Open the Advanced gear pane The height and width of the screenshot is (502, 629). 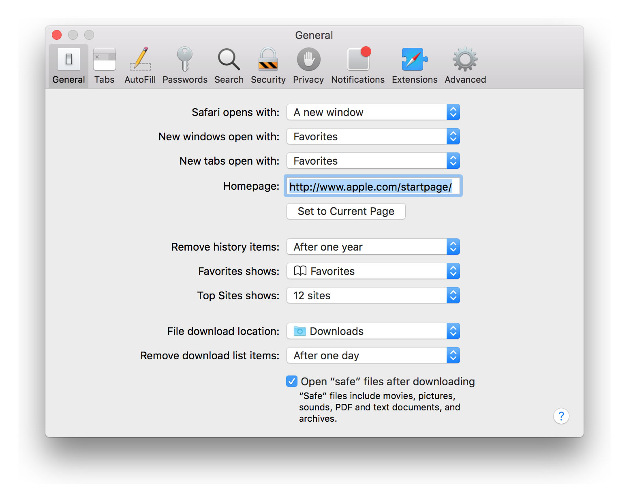[x=465, y=66]
